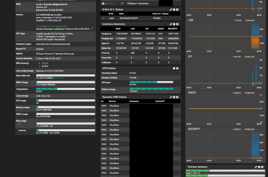Viewport: 268px width, 177px height.
Task: Collapse the Dynamic DNS Status widget
Action: [x=174, y=97]
